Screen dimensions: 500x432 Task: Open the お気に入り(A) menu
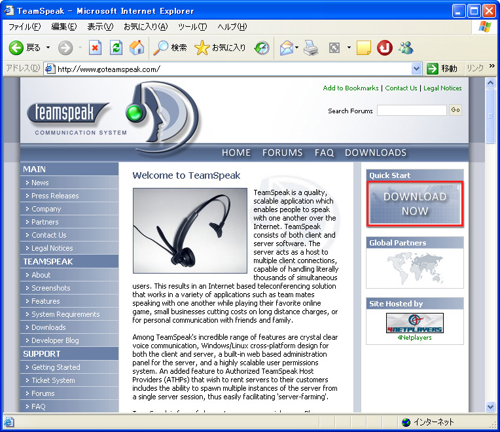(x=145, y=27)
